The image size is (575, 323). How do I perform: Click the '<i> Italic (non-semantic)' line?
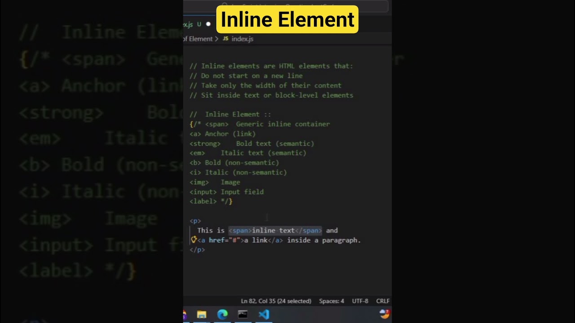238,172
